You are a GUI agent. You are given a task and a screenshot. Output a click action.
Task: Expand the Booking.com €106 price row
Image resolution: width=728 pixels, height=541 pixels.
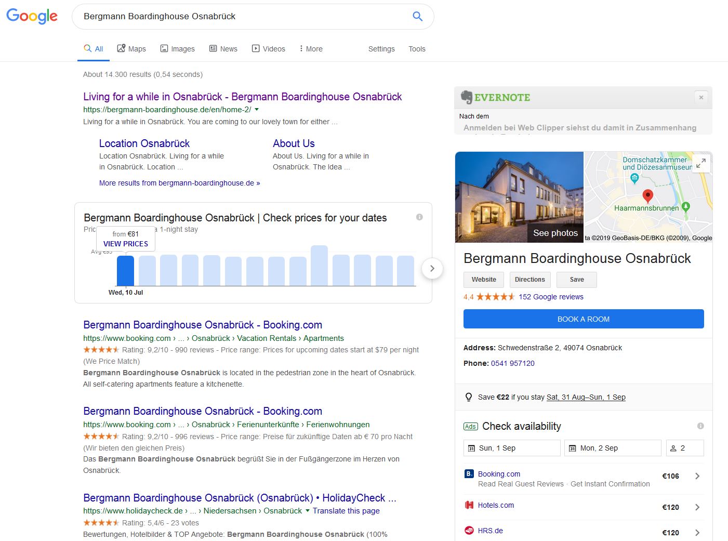pos(698,476)
